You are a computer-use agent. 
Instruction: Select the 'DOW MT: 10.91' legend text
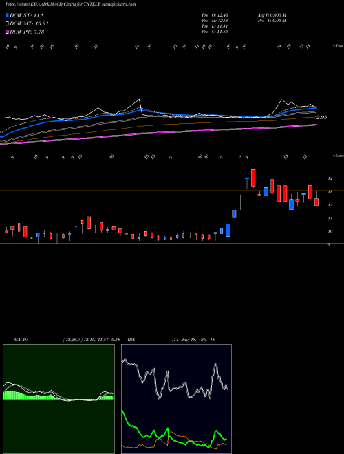coord(29,23)
